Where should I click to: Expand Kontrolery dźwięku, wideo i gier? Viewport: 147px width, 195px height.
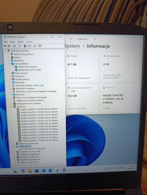[10, 86]
